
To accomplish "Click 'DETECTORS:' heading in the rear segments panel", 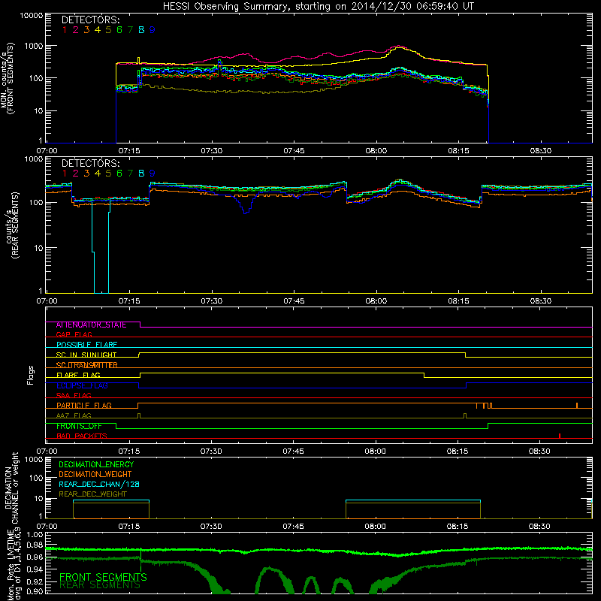I will click(x=91, y=163).
